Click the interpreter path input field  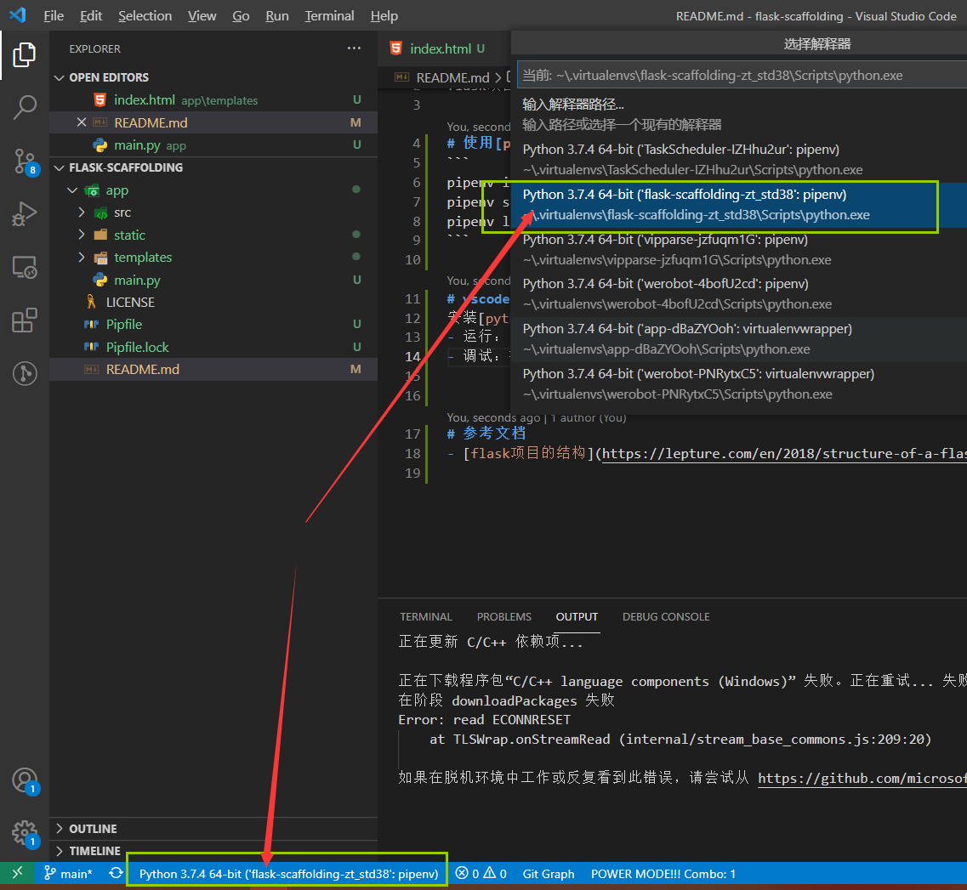click(x=742, y=75)
